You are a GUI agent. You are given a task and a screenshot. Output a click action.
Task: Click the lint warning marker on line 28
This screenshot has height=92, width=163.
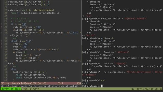1,27
